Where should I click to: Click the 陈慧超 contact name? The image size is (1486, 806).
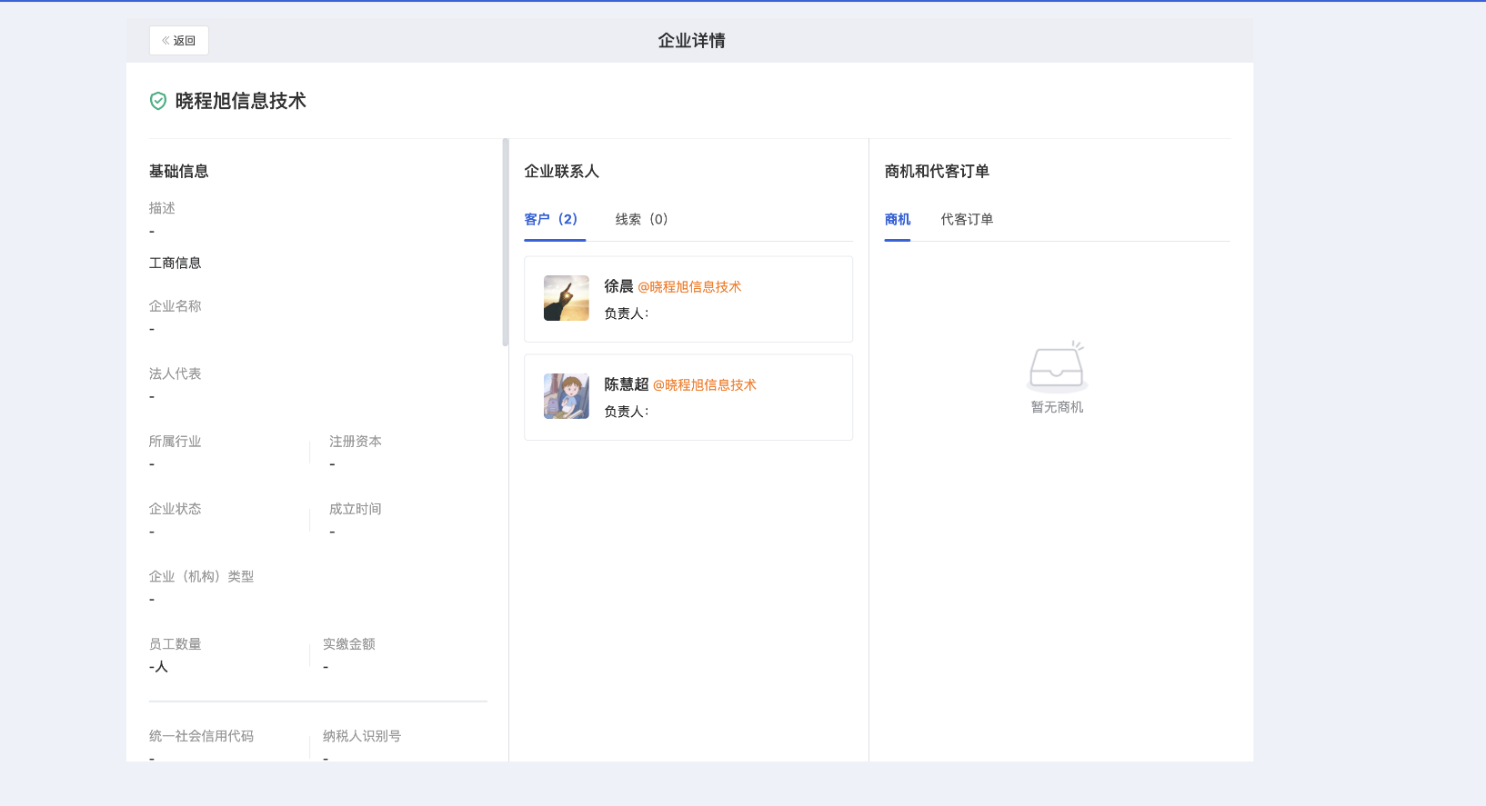click(627, 384)
